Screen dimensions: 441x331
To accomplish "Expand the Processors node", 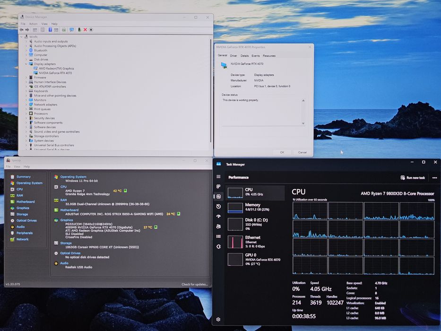I will click(x=26, y=113).
